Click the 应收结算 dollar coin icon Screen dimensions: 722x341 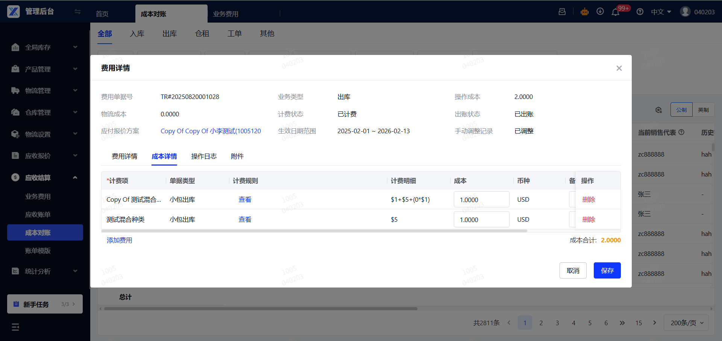[15, 177]
